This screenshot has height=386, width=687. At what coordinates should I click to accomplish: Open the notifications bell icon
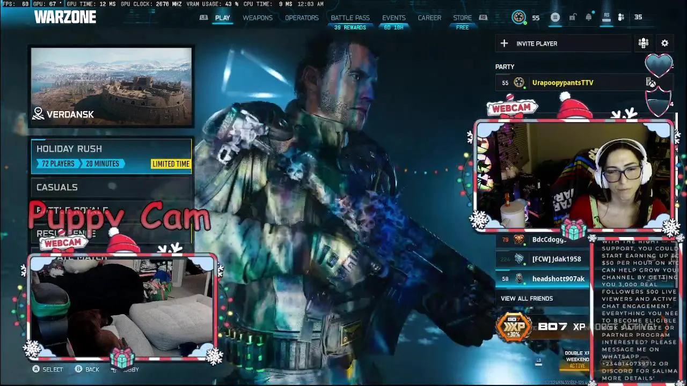(x=589, y=17)
